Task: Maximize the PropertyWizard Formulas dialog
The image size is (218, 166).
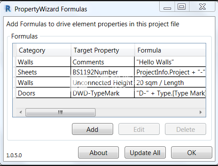Action: click(x=182, y=7)
